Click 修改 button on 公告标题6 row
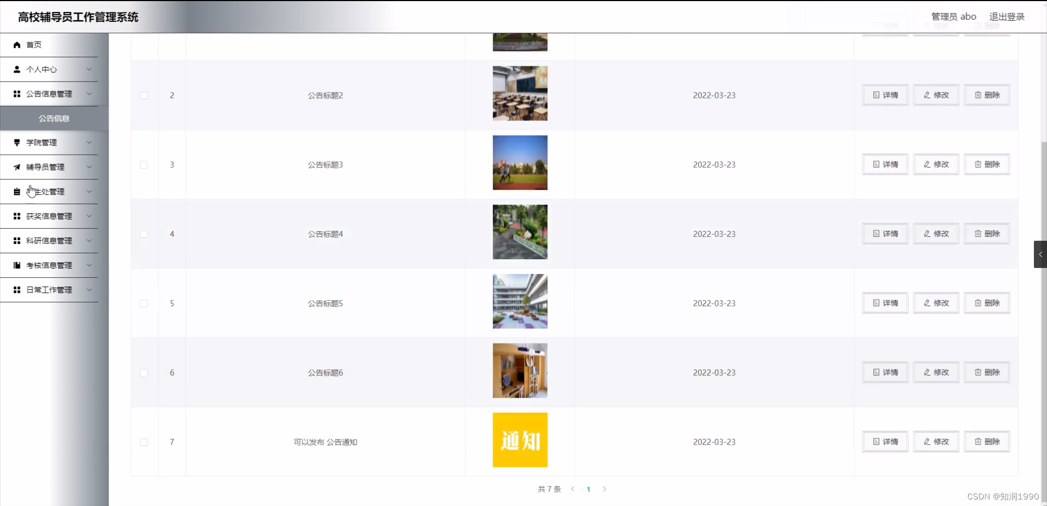Screen dimensions: 1047x506 [936, 373]
